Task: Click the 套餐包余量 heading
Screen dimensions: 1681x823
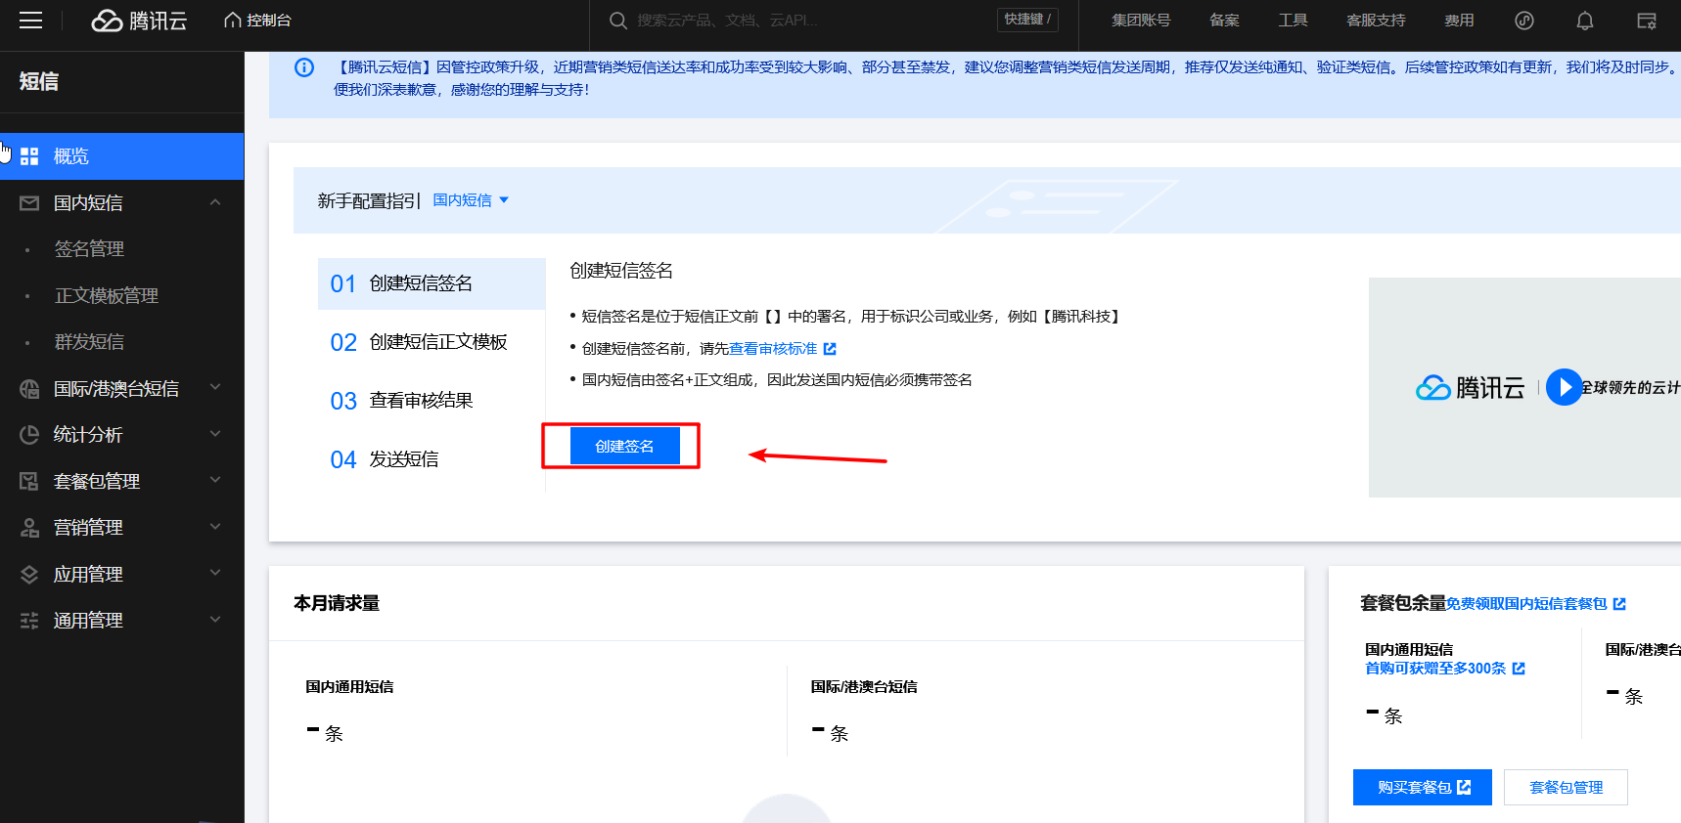Action: coord(1403,603)
